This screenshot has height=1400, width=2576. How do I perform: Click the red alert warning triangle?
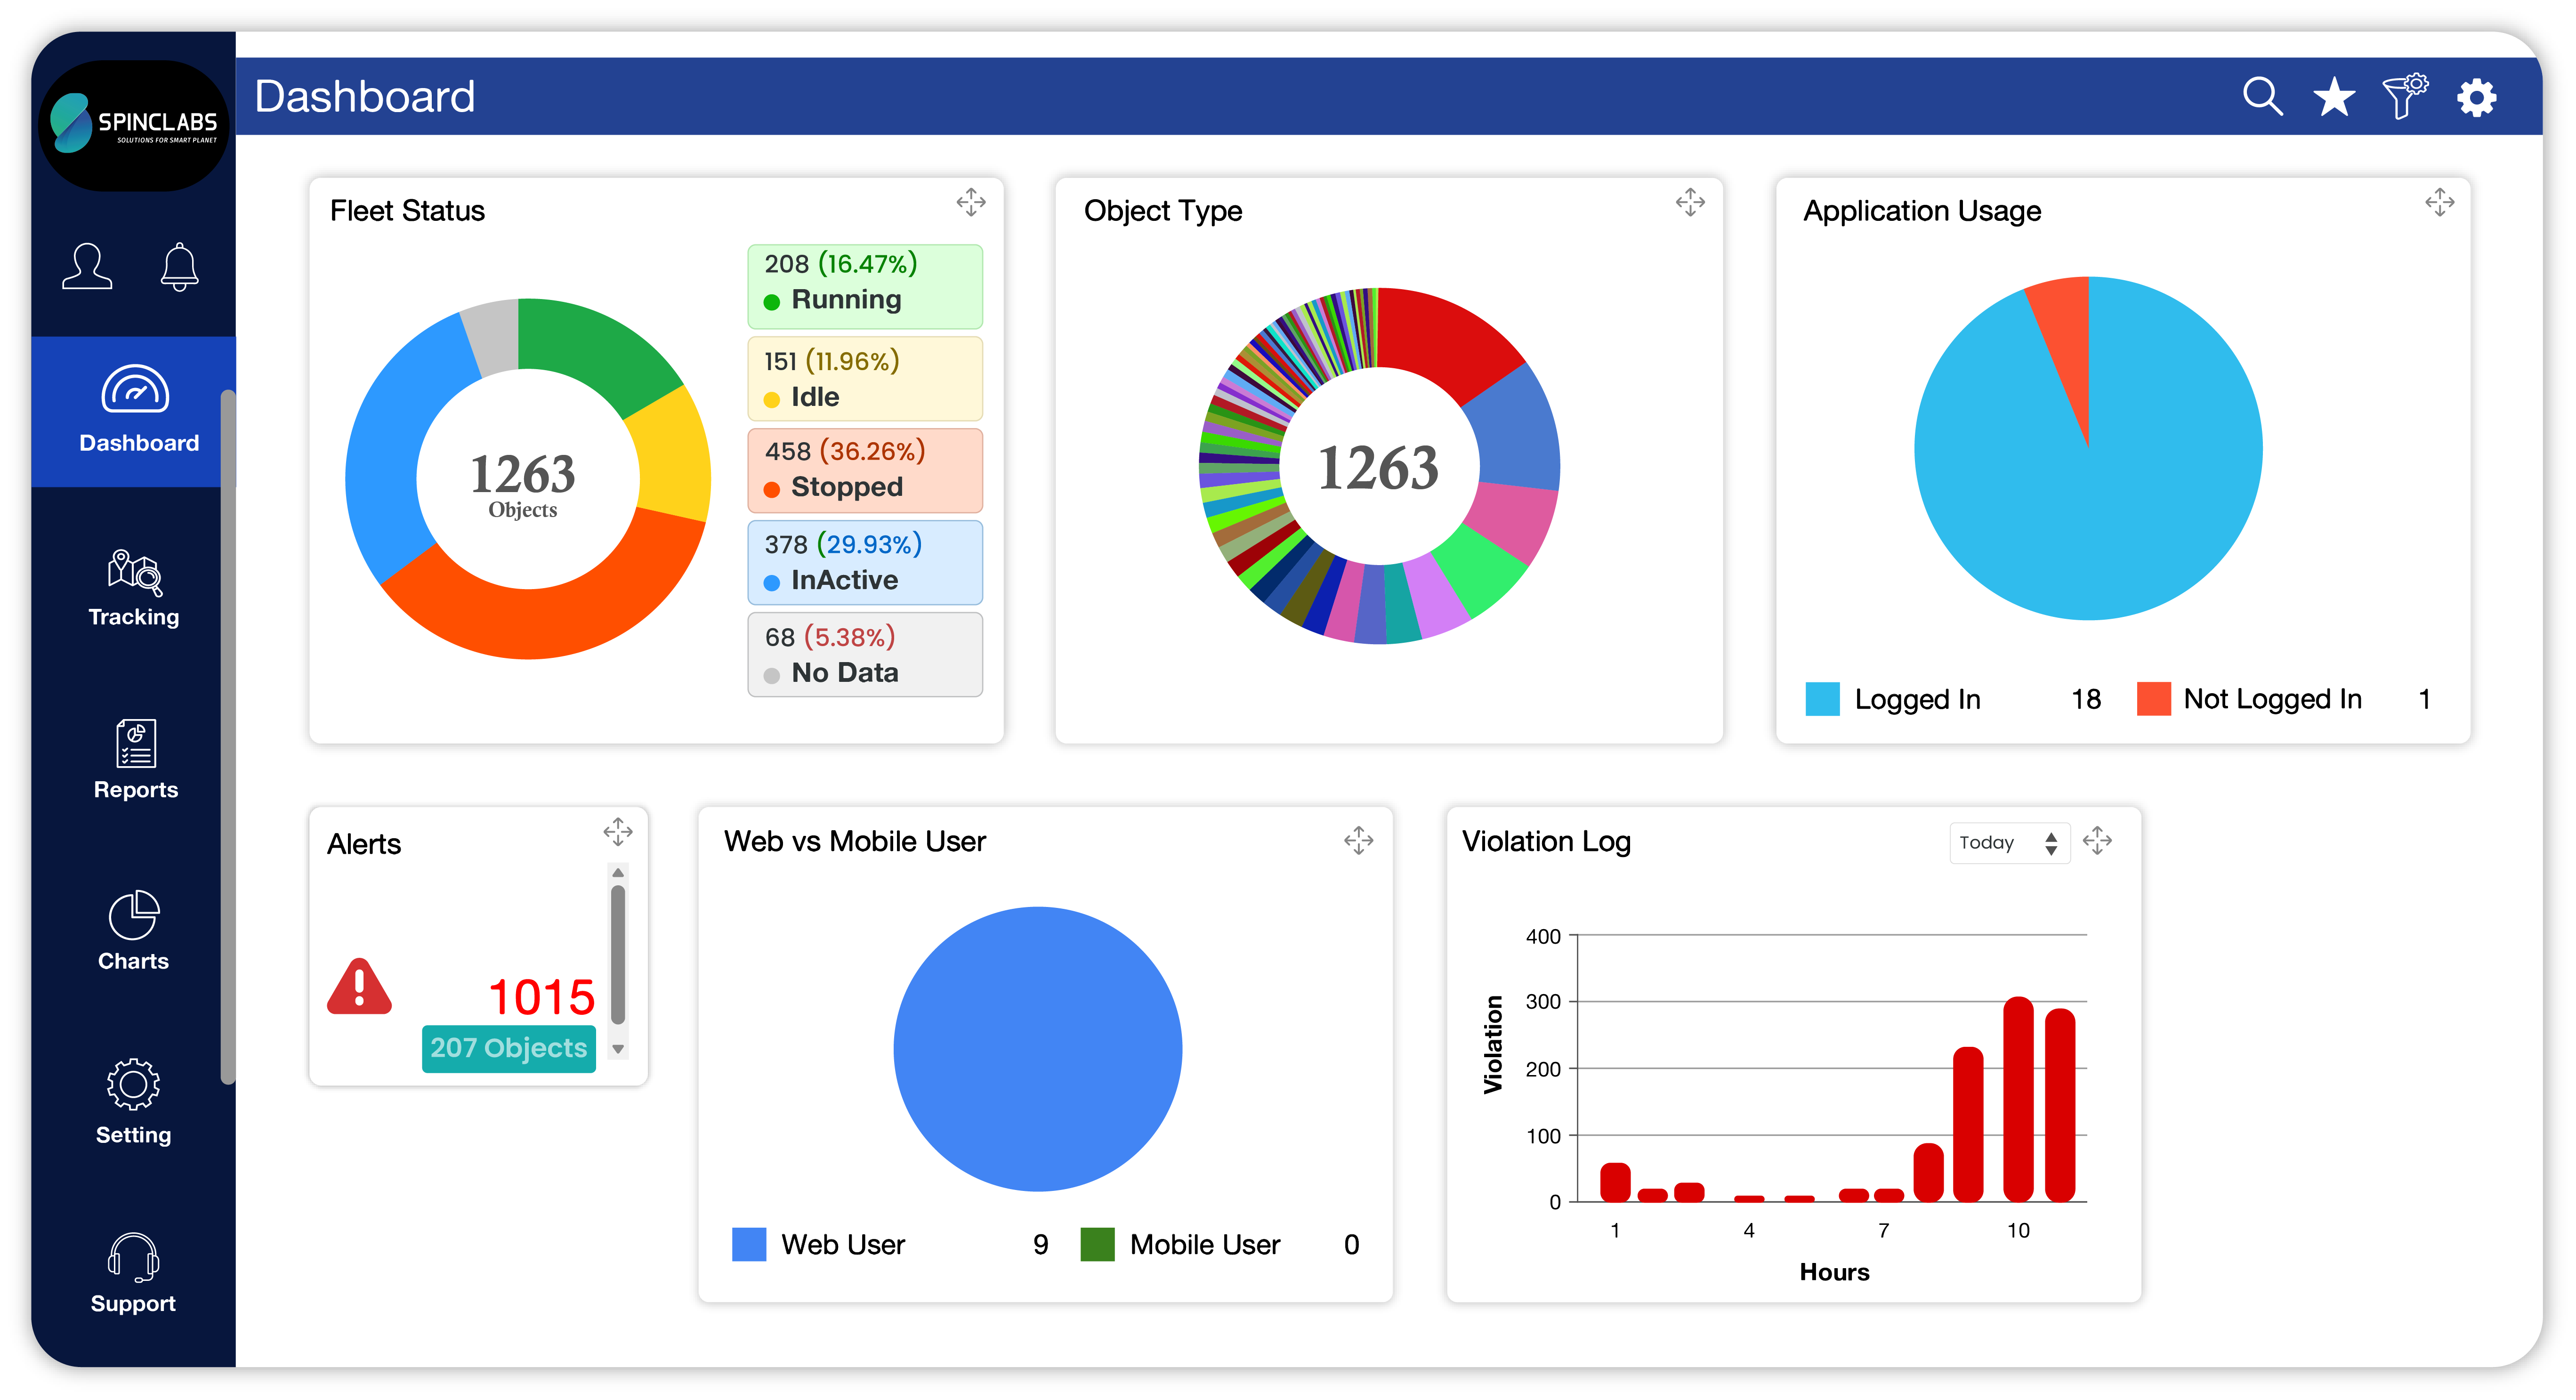tap(359, 988)
